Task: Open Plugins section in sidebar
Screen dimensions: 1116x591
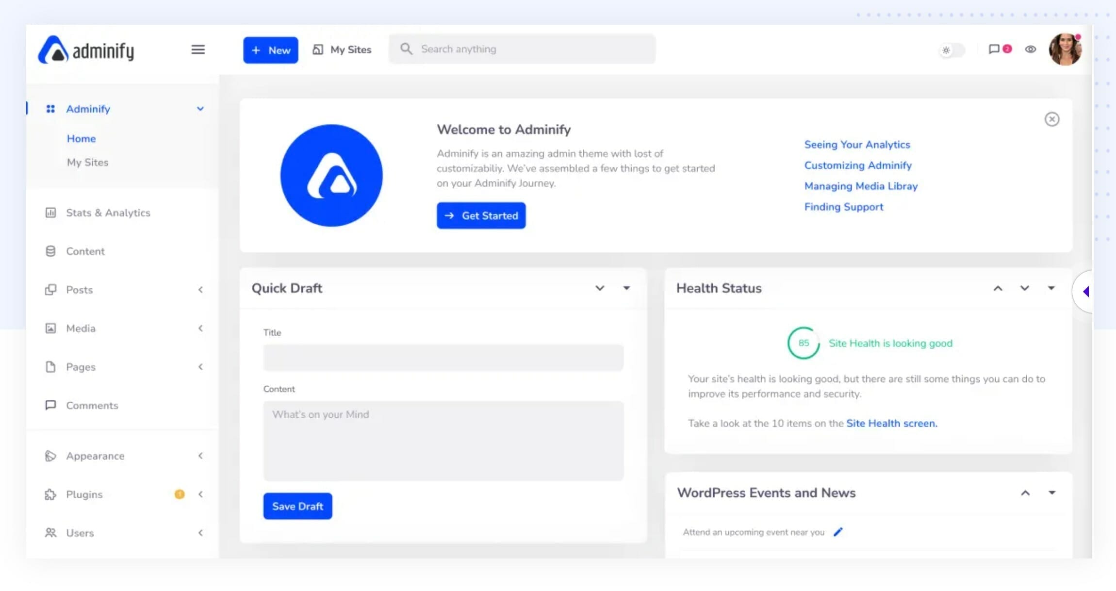Action: click(x=84, y=493)
